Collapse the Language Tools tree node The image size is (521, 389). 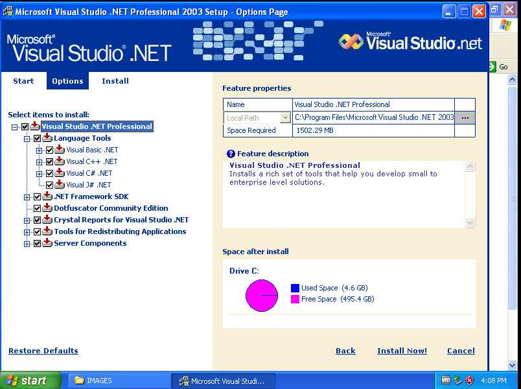point(27,138)
